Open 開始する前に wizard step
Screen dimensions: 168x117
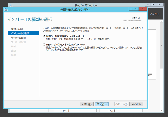click(18, 29)
